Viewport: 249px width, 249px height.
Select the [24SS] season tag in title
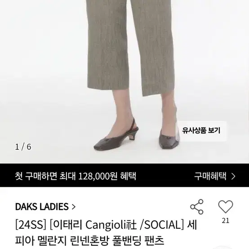[x=31, y=225]
